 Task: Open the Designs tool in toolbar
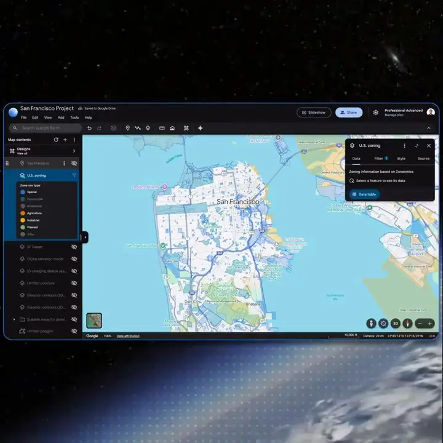point(186,128)
